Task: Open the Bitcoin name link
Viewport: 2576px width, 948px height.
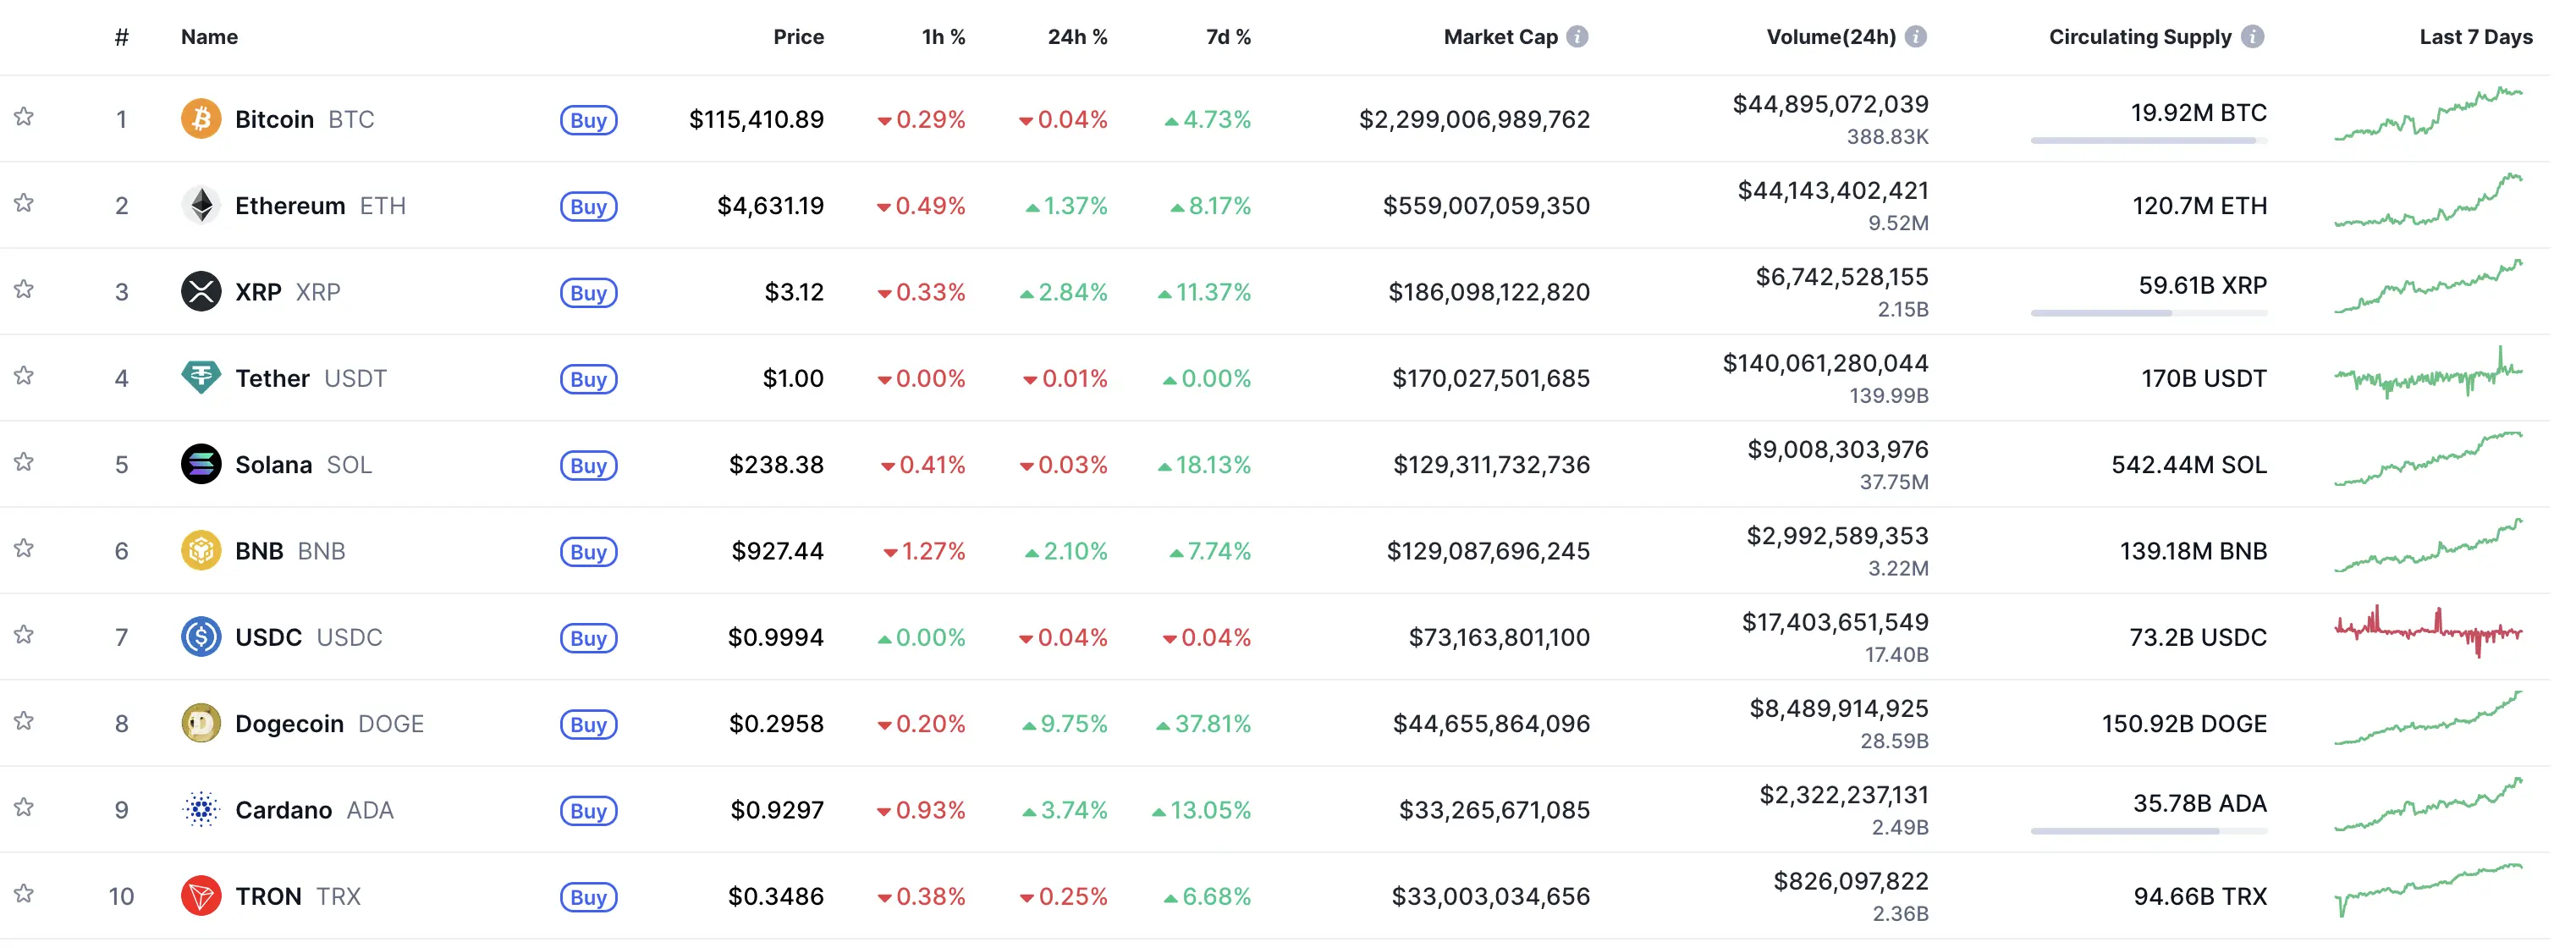Action: [x=277, y=121]
